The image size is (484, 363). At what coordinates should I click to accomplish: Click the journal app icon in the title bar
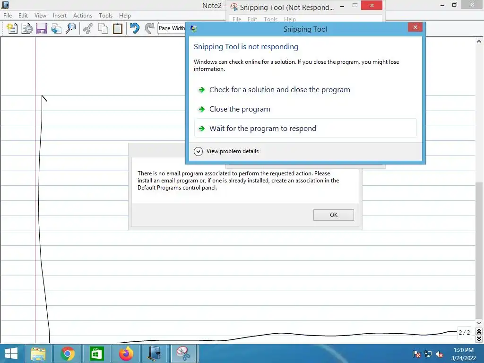click(x=5, y=5)
